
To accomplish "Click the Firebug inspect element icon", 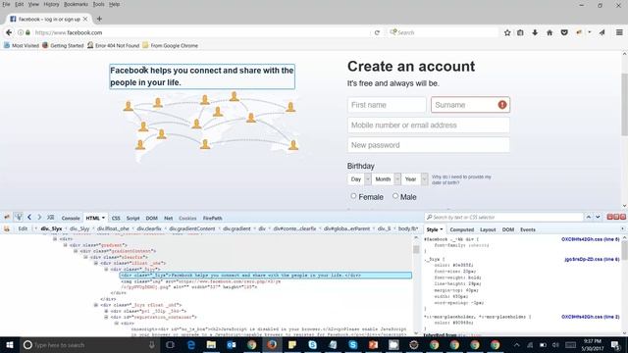I will tap(19, 217).
